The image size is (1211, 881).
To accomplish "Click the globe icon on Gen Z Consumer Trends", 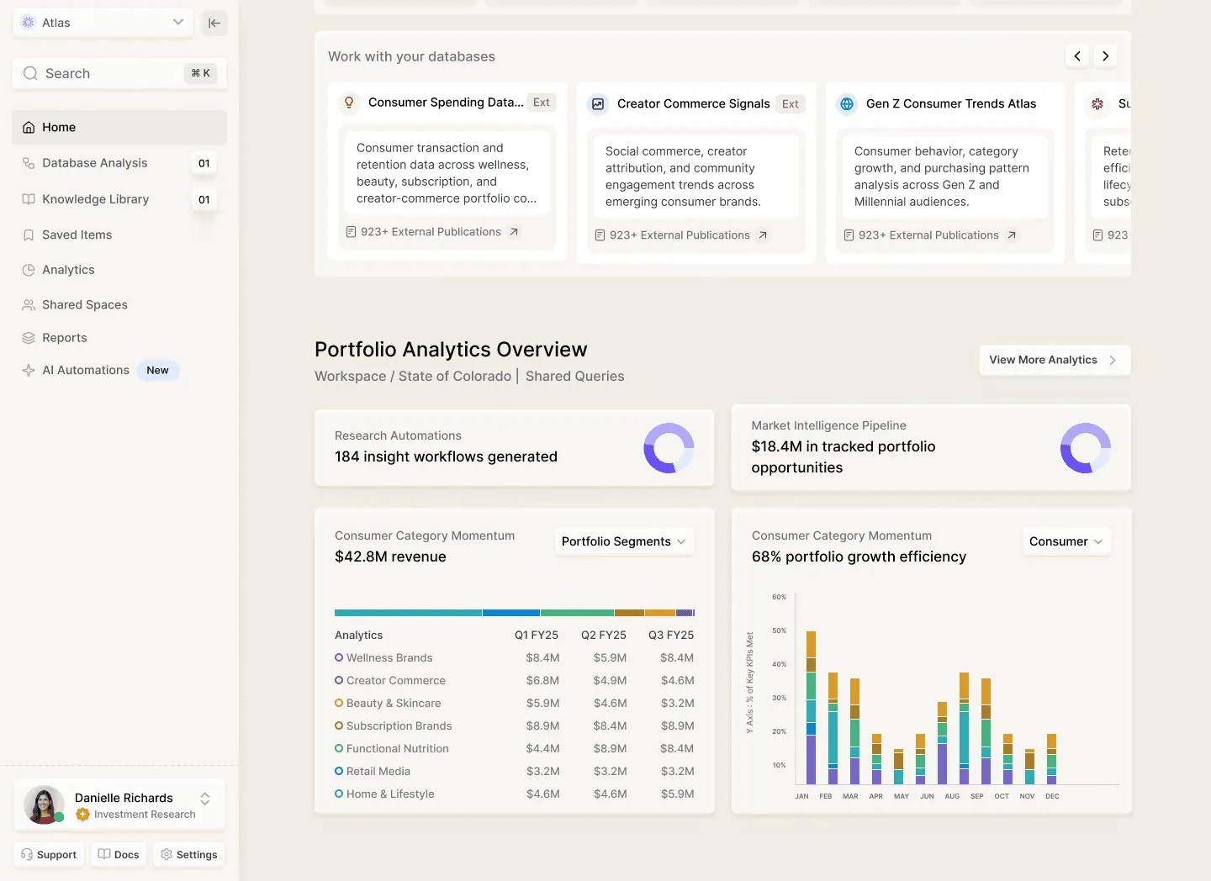I will (847, 104).
